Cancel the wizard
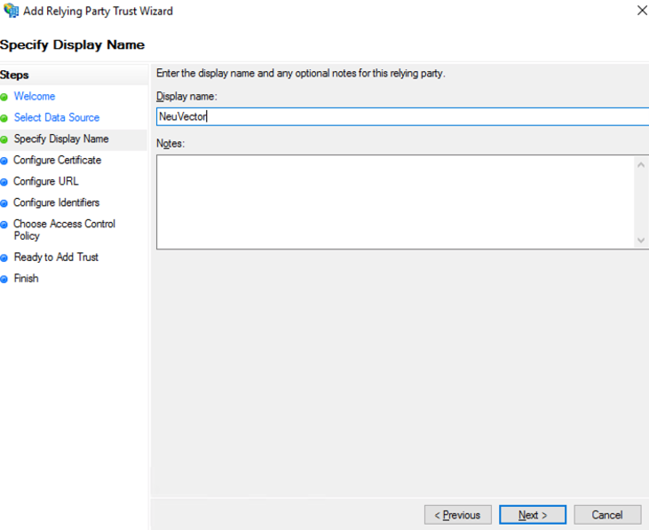This screenshot has width=649, height=530. (607, 515)
